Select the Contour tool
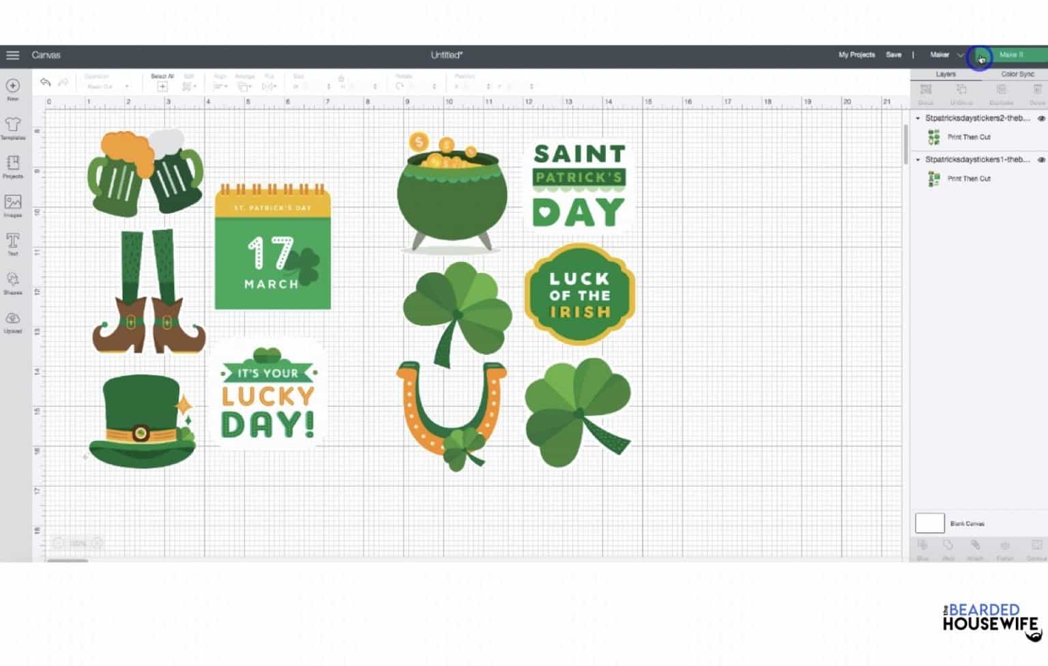This screenshot has height=666, width=1048. point(1032,546)
